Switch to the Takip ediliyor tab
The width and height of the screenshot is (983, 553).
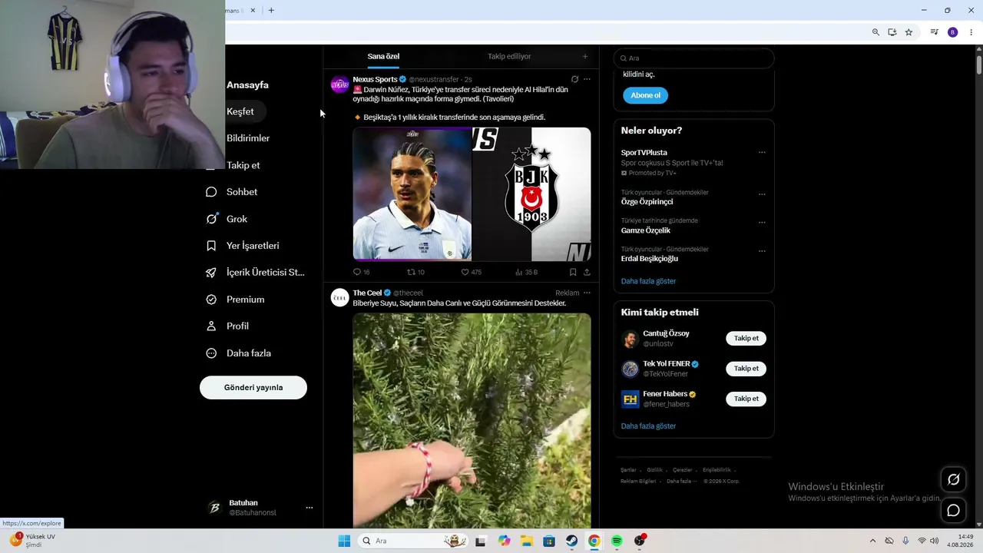pyautogui.click(x=509, y=56)
